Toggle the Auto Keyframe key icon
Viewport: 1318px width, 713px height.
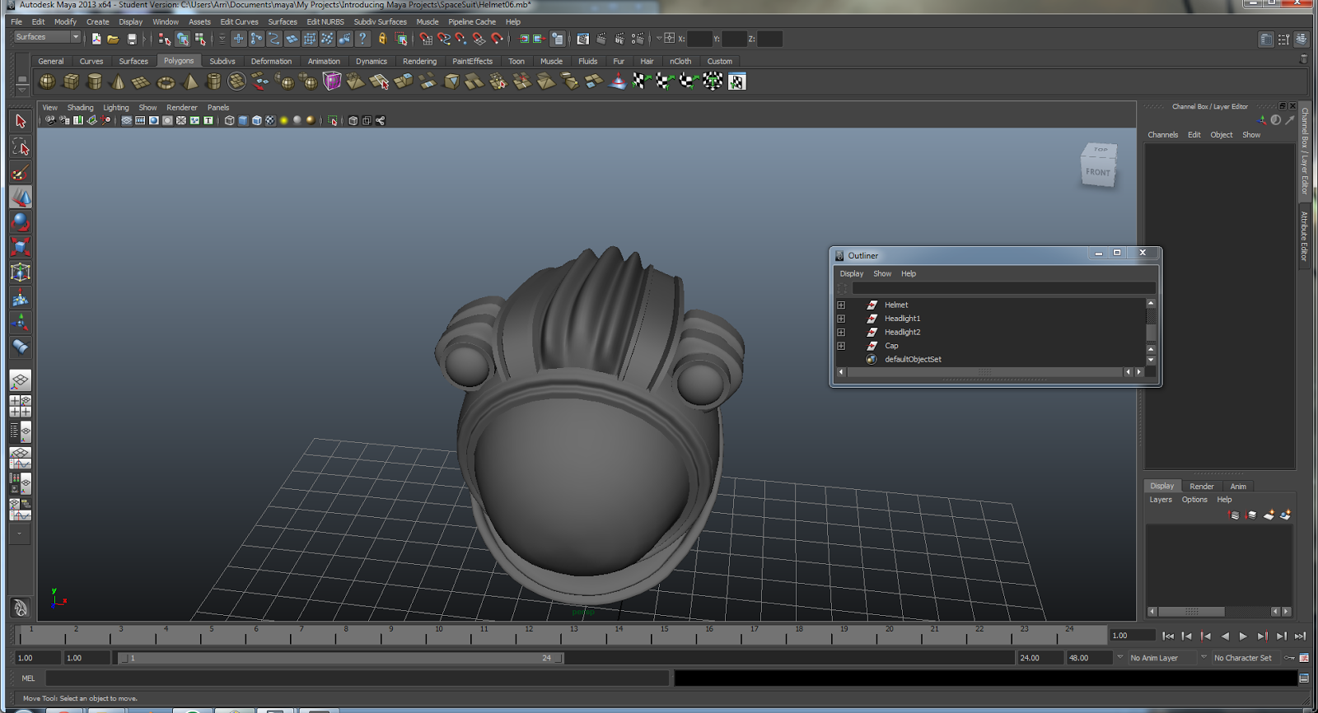tap(1290, 658)
